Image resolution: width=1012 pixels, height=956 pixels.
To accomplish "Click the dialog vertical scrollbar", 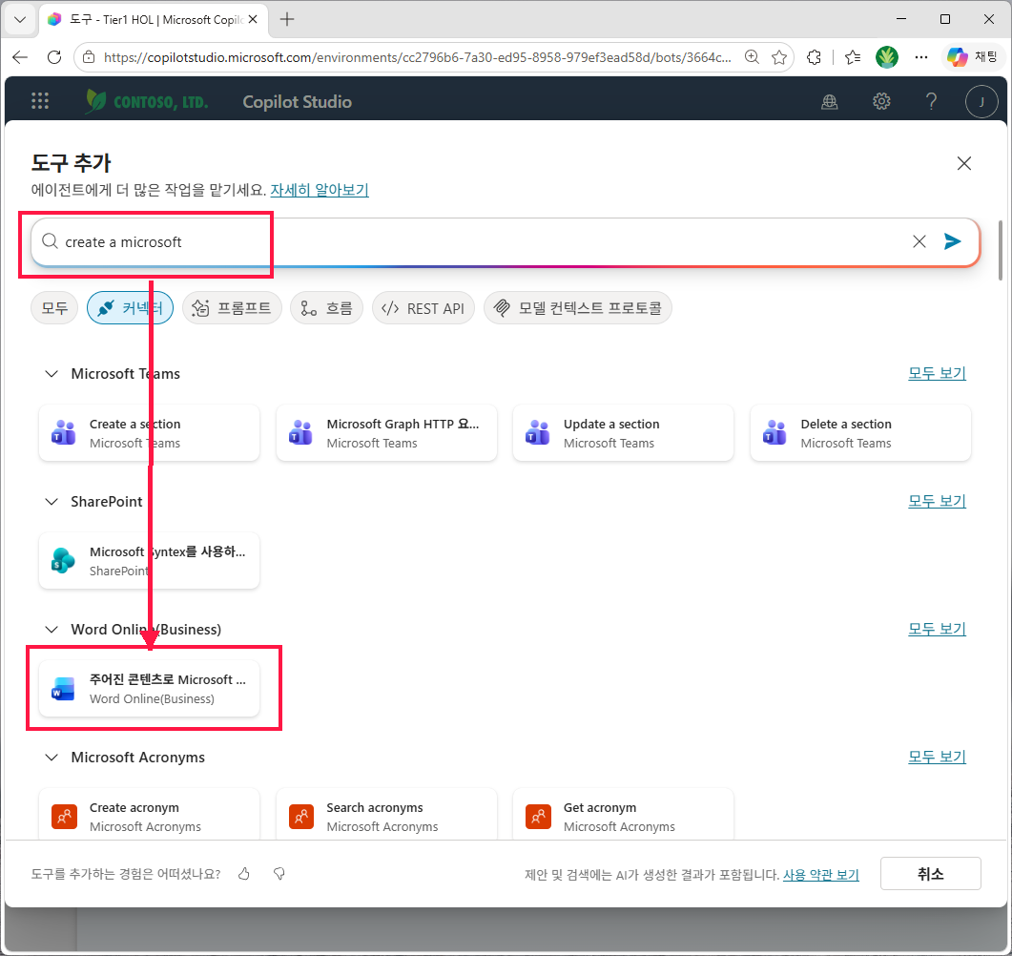I will [1001, 251].
